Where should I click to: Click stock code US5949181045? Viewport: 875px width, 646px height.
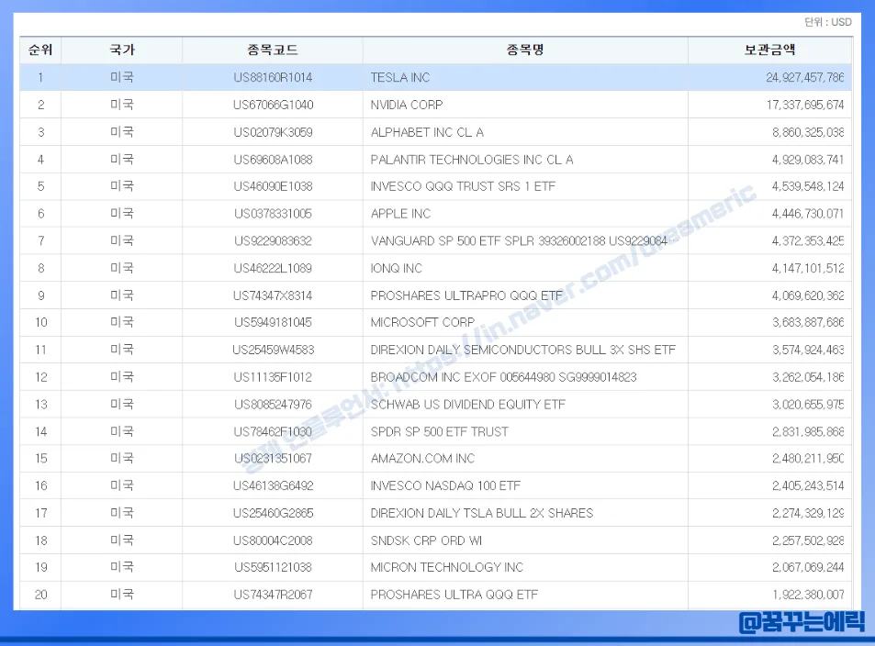pos(273,322)
